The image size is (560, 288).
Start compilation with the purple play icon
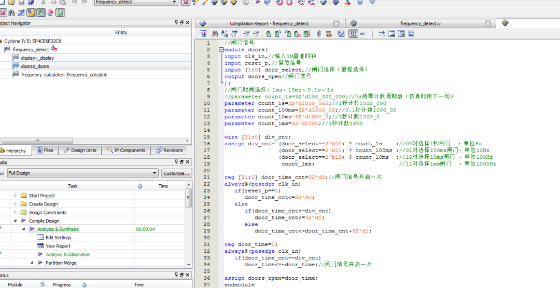[257, 3]
